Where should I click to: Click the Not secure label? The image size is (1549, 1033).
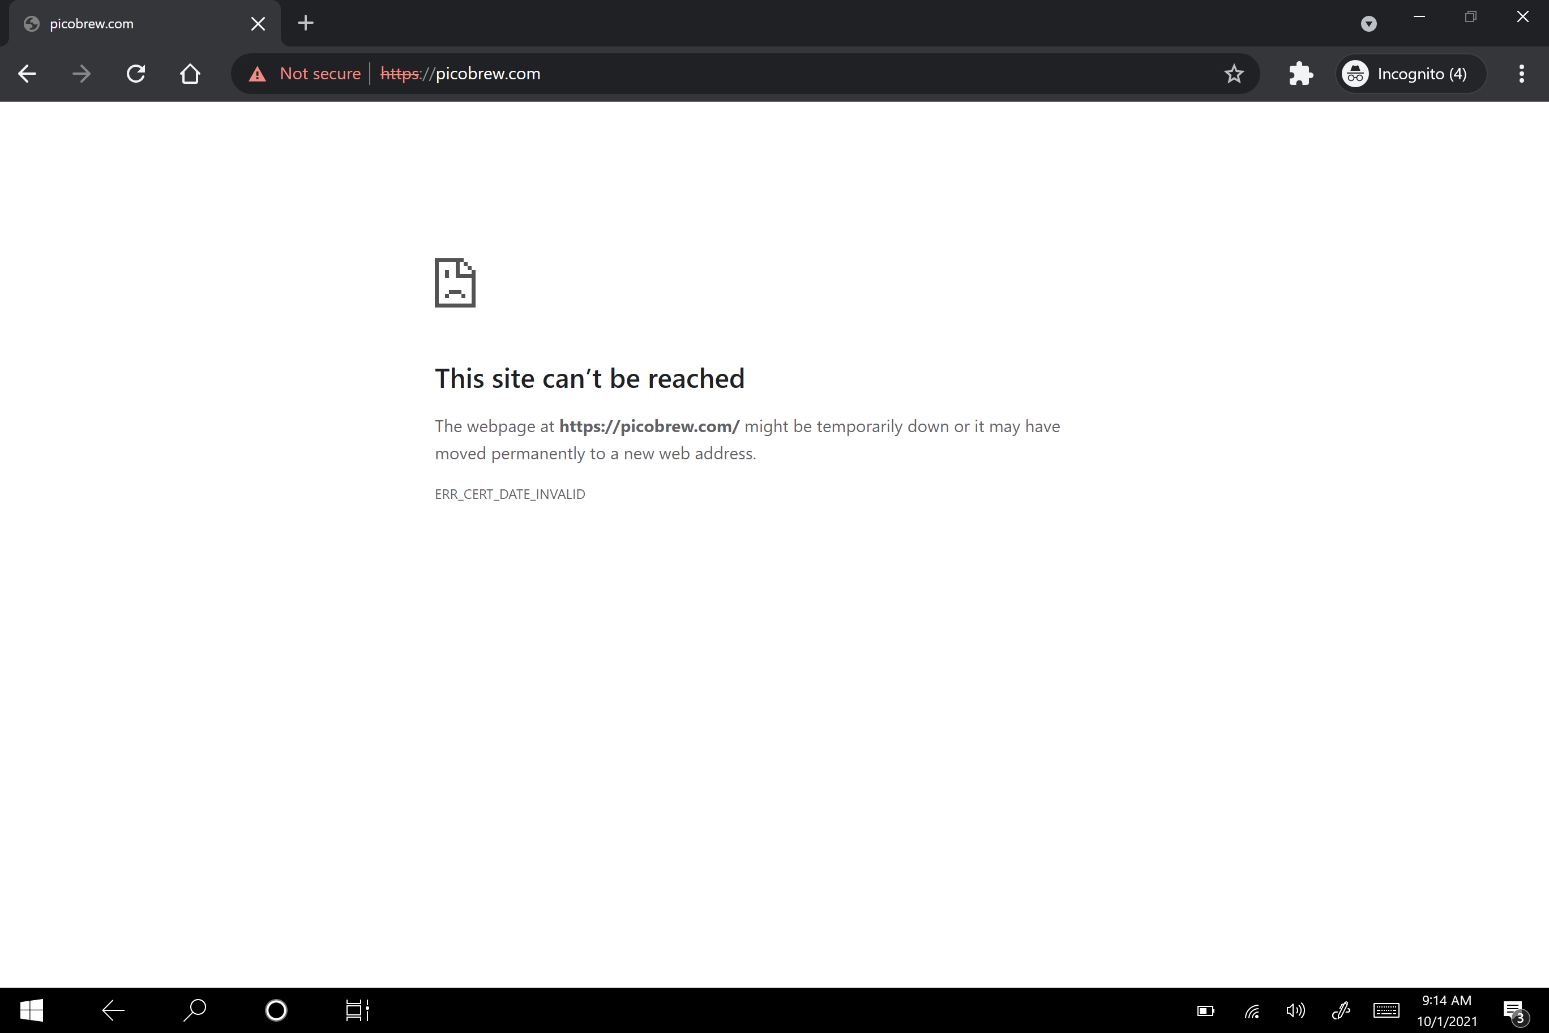pos(320,74)
